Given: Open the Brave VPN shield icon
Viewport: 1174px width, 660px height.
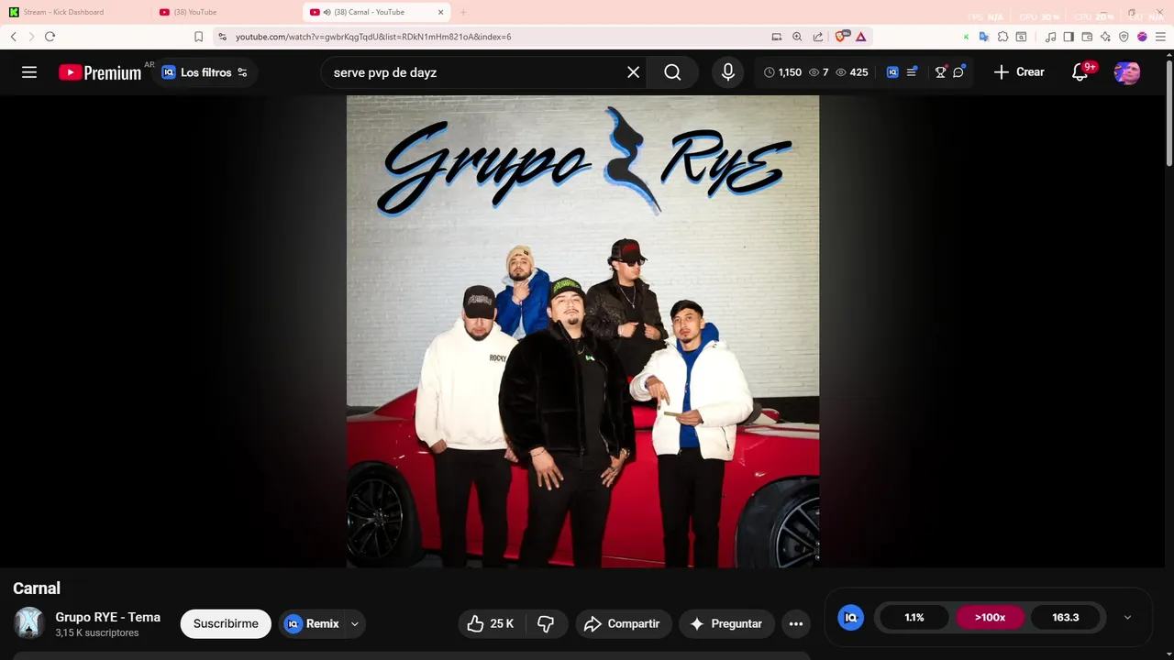Looking at the screenshot, I should click(1124, 37).
